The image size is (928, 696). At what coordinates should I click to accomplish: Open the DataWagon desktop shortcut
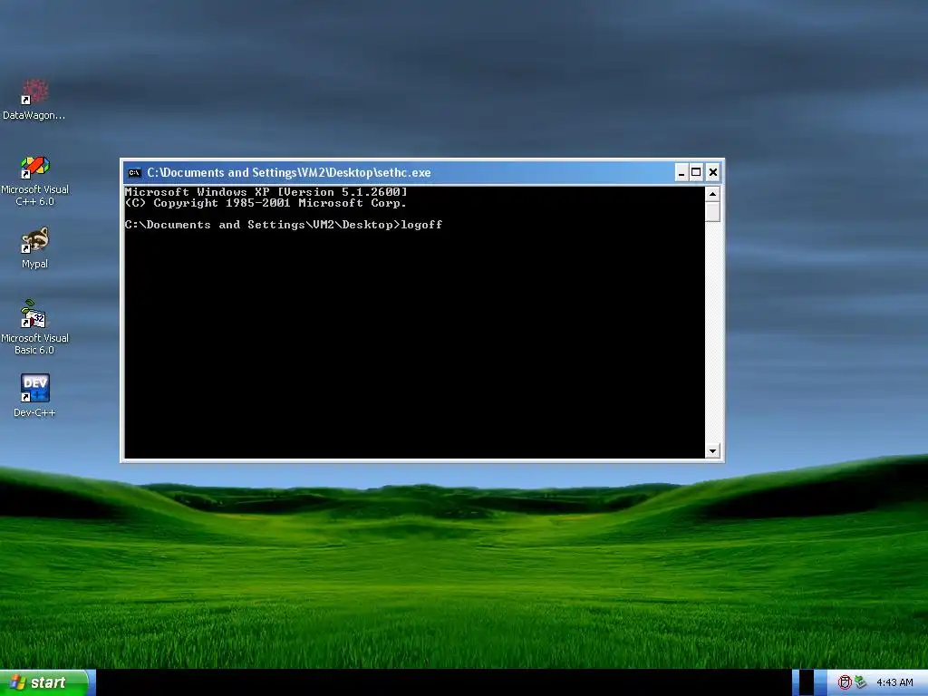click(x=34, y=99)
